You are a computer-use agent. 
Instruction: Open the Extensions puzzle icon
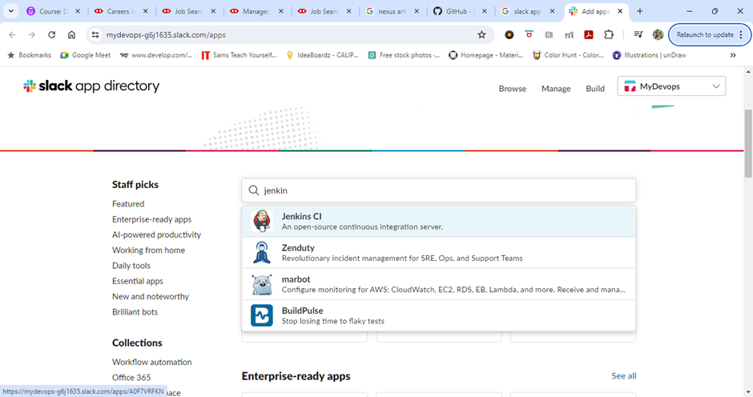pyautogui.click(x=609, y=34)
